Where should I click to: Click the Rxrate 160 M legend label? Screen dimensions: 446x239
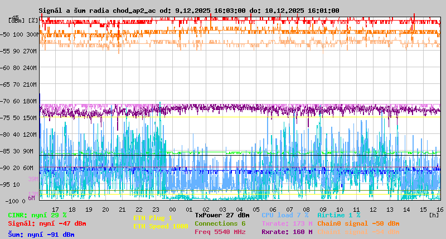[x=287, y=232]
